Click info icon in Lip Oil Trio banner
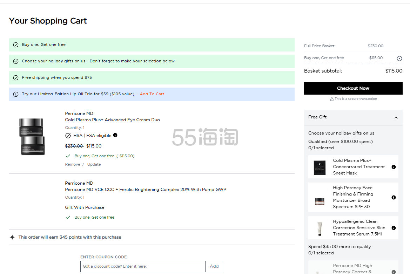Screen dimensions: 410x274 (16, 94)
